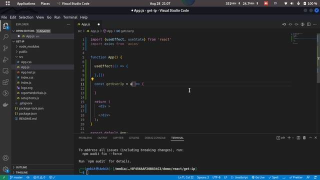The width and height of the screenshot is (320, 180).
Task: Open the Terminal menu
Action: 70,17
